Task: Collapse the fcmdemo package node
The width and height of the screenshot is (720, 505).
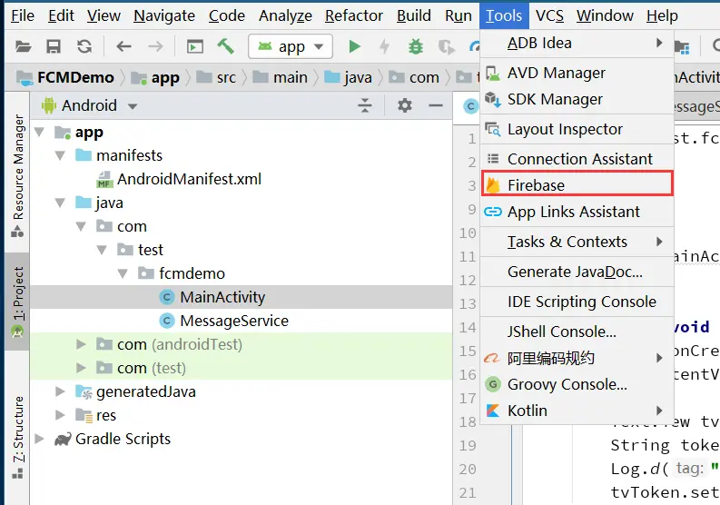Action: click(123, 273)
